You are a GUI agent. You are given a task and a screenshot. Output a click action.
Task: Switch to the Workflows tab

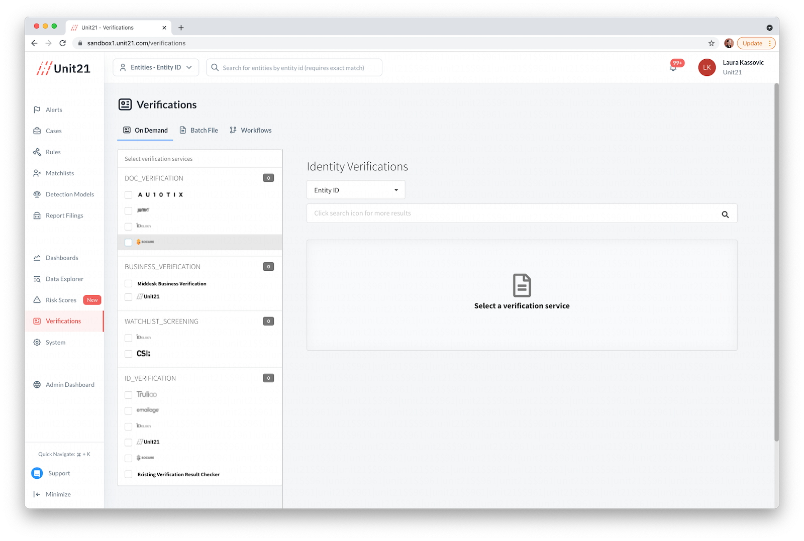pos(251,130)
